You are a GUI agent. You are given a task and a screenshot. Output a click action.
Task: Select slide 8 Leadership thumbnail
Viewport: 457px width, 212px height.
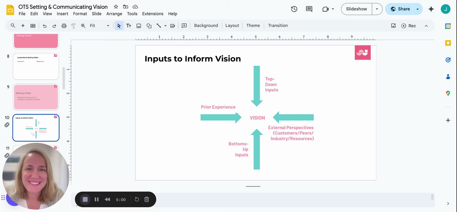[36, 67]
